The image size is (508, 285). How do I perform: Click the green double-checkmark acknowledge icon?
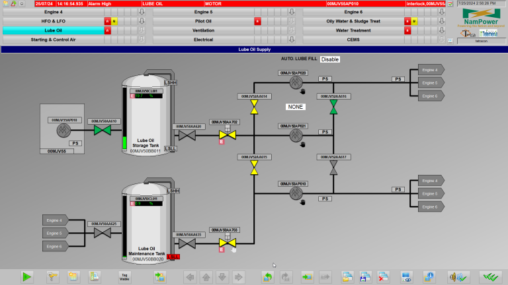[x=490, y=276]
